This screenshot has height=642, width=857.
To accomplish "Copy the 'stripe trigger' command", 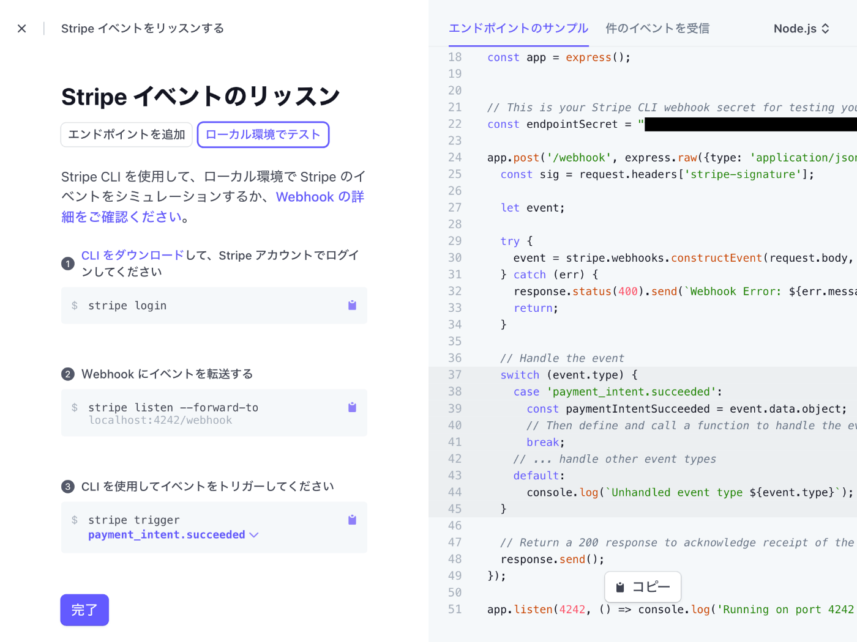I will pyautogui.click(x=352, y=520).
